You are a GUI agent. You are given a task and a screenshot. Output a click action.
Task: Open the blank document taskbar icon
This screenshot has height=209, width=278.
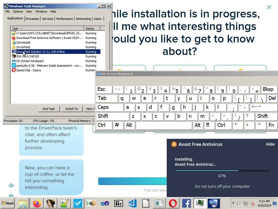(x=146, y=203)
